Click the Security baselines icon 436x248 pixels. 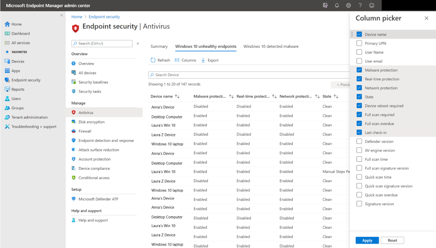pos(74,82)
